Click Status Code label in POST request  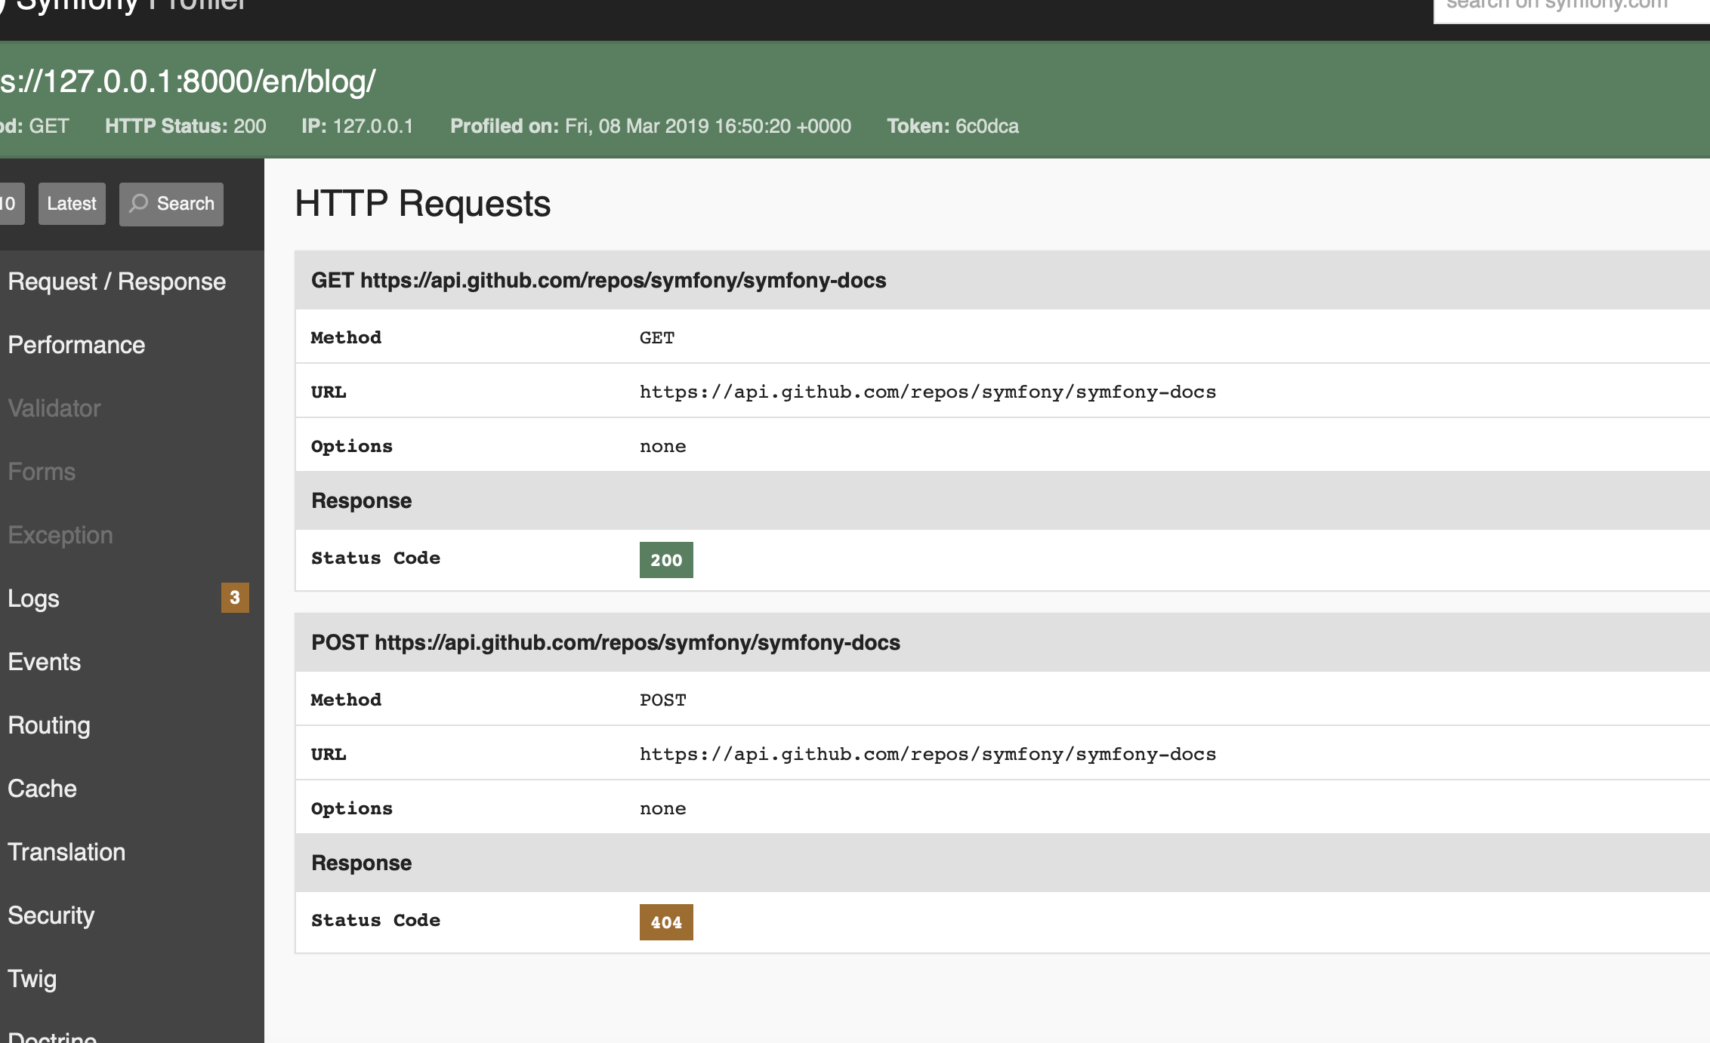375,920
